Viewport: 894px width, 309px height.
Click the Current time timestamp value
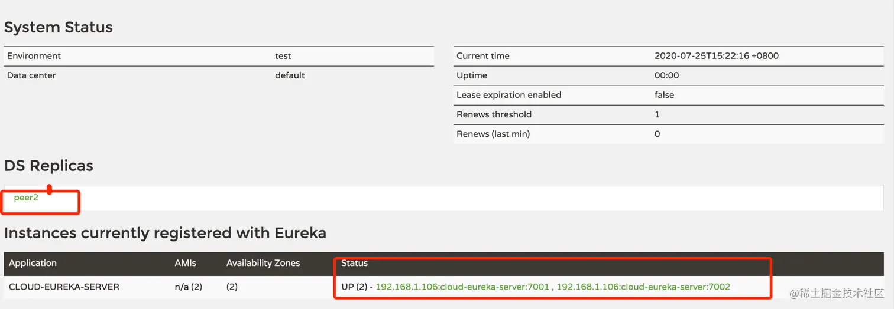pyautogui.click(x=716, y=56)
